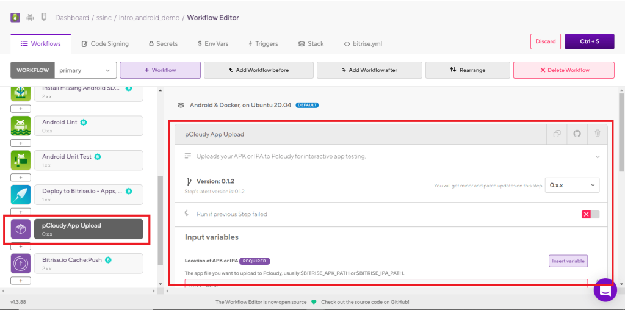The image size is (625, 310).
Task: Add step below Install missing Android SDK
Action: coord(21,109)
